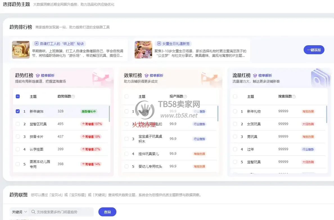Screen dimensions: 334x220
Task: Check the 婴幼儿专用枕头 row checkbox
Action: [127, 167]
